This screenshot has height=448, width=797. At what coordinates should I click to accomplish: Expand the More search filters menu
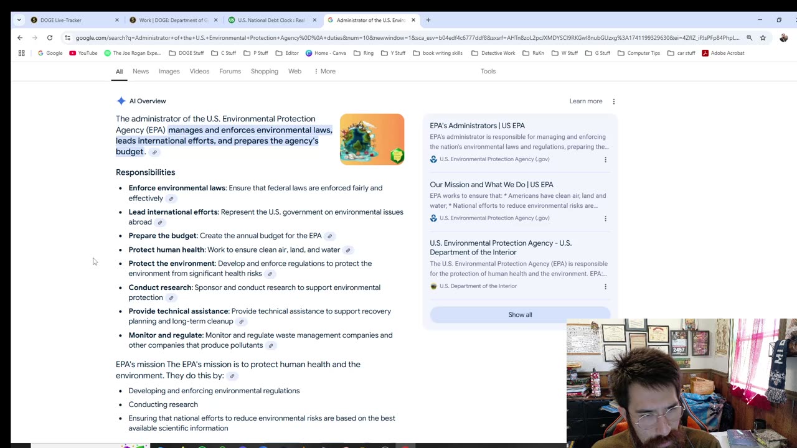[324, 71]
